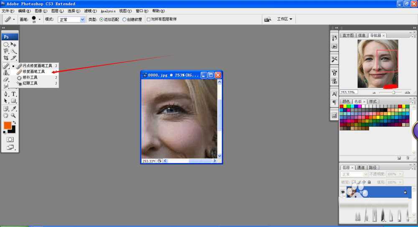Select the Zoom magnifier tool
The image size is (418, 227).
click(x=14, y=115)
